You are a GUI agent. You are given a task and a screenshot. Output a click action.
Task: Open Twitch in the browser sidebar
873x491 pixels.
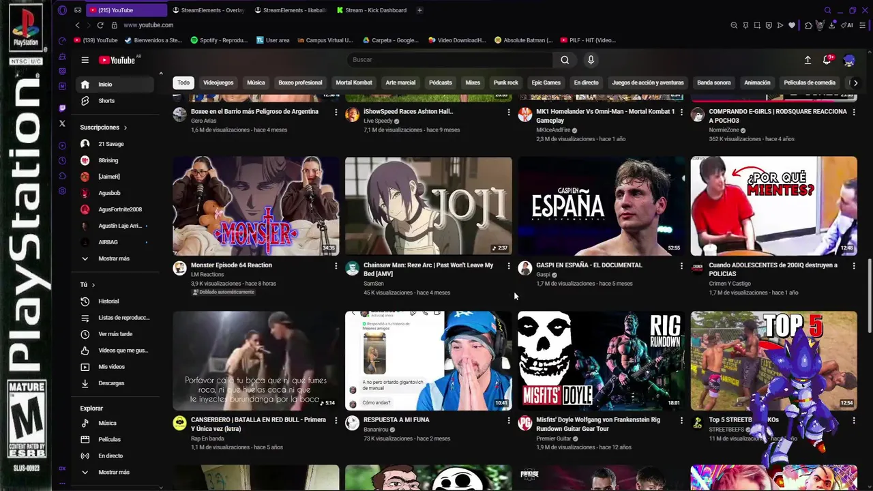coord(62,108)
